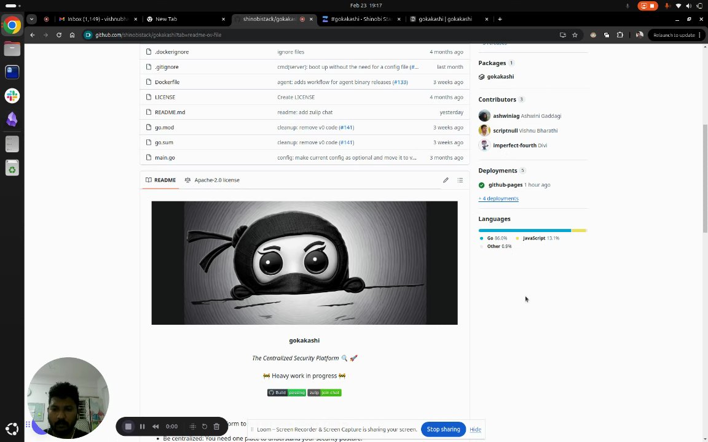Switch to the #gokakashi Zulip tab

pos(360,19)
